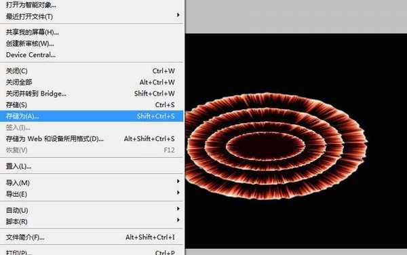This screenshot has height=255, width=407.
Task: Choose 关闭(C) from file menu
Action: pos(92,71)
